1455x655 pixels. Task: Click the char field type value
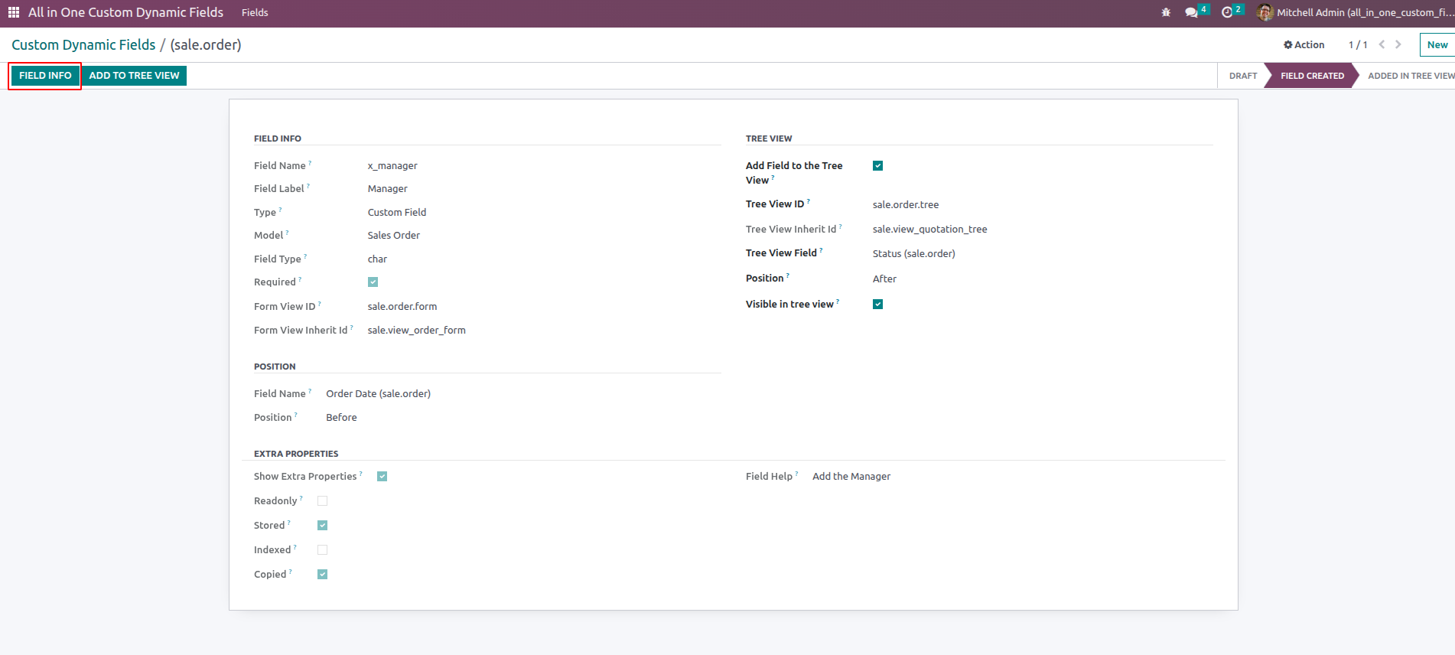pos(377,259)
